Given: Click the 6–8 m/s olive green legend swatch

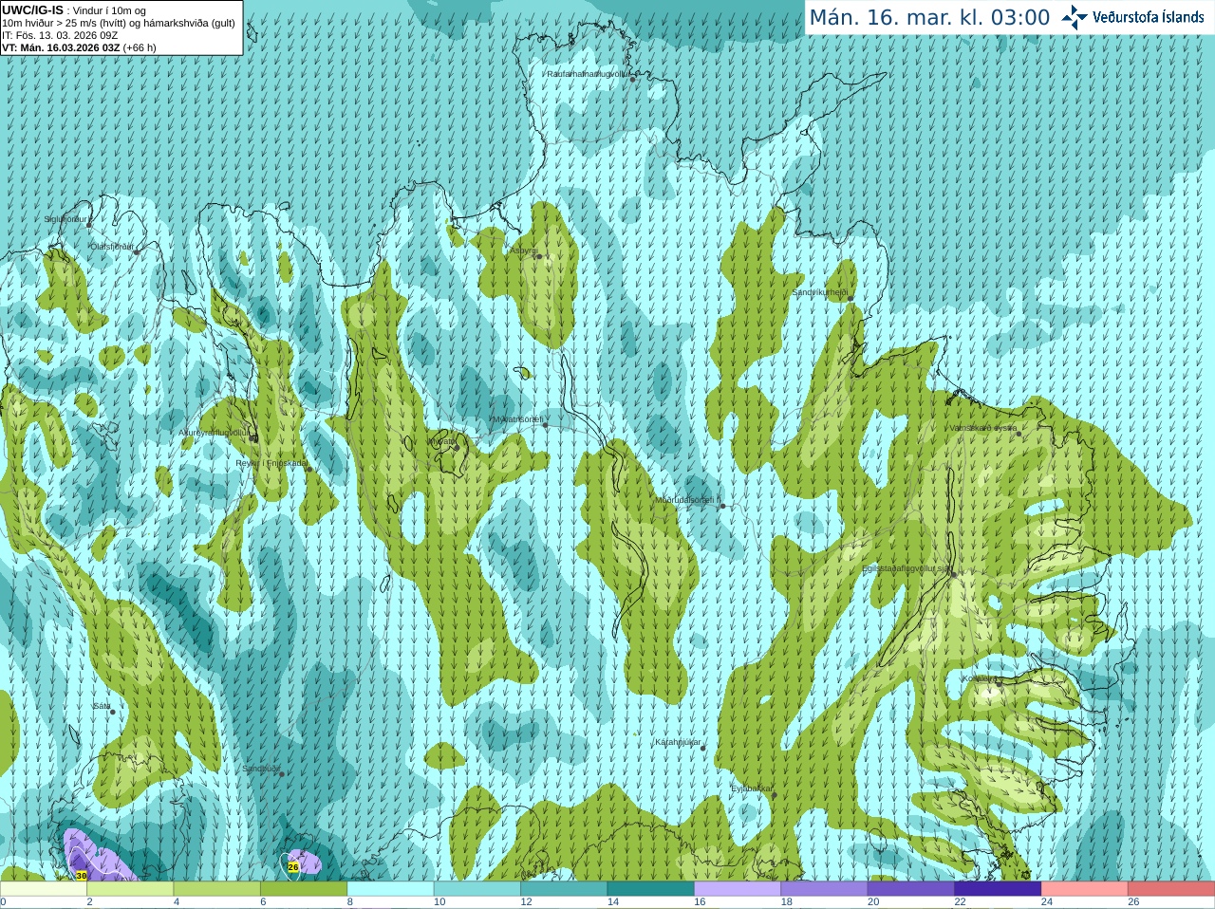Looking at the screenshot, I should click(x=304, y=889).
